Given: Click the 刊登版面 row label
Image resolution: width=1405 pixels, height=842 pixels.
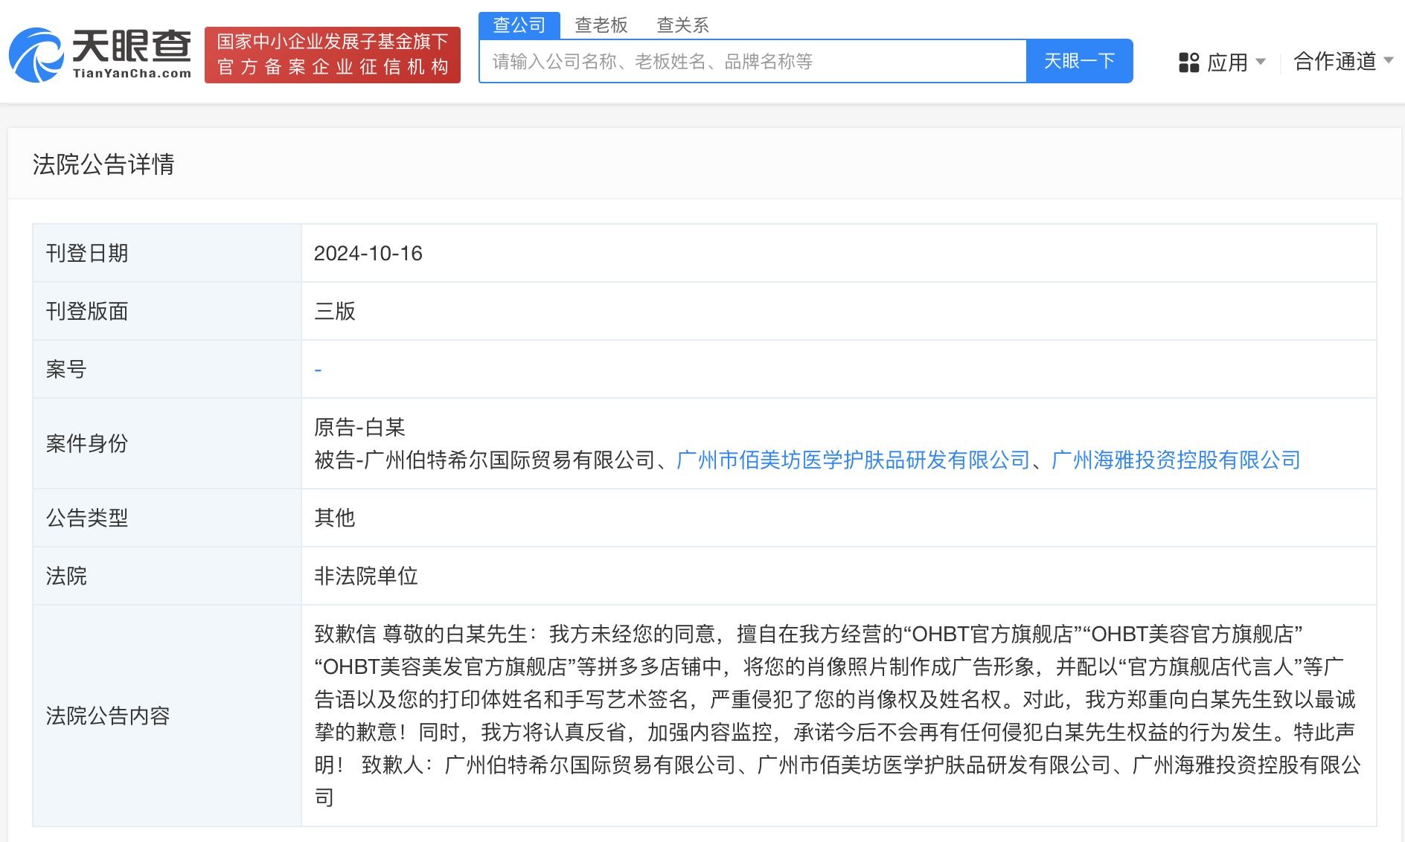Looking at the screenshot, I should [x=87, y=312].
